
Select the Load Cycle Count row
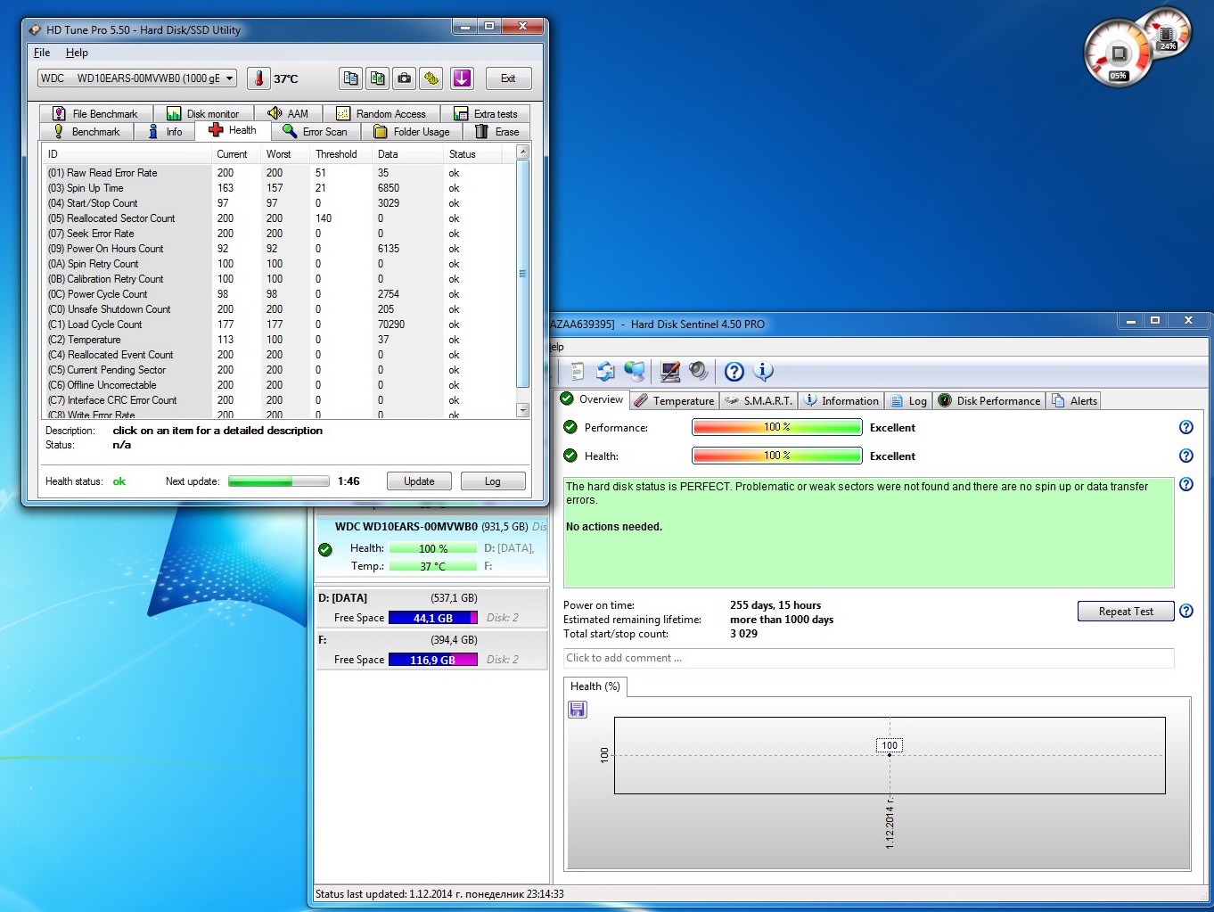(280, 325)
